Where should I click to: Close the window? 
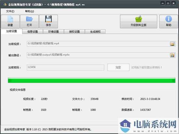(173, 3)
